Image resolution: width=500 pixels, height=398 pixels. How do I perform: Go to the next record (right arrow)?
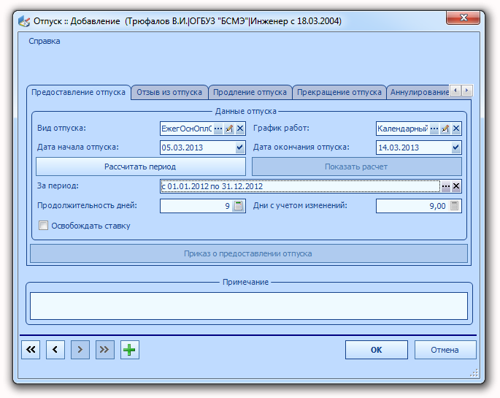80,350
